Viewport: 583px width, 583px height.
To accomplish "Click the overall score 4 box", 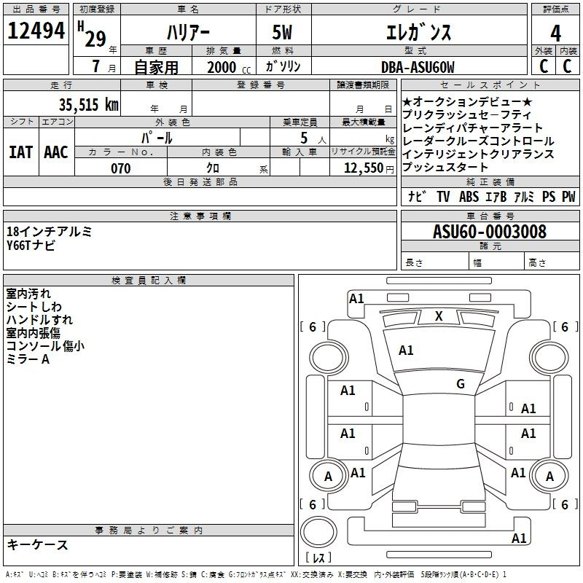I will (555, 32).
